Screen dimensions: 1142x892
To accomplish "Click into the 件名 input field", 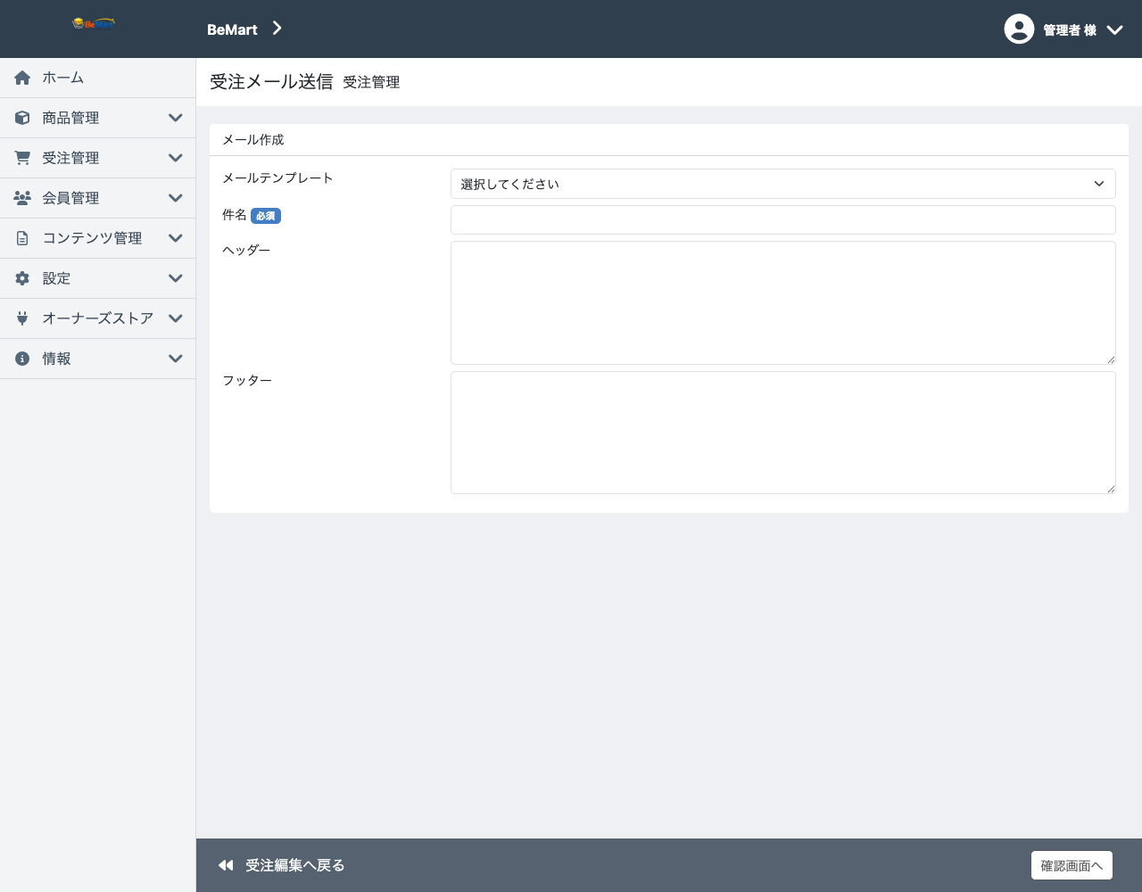I will [x=782, y=219].
